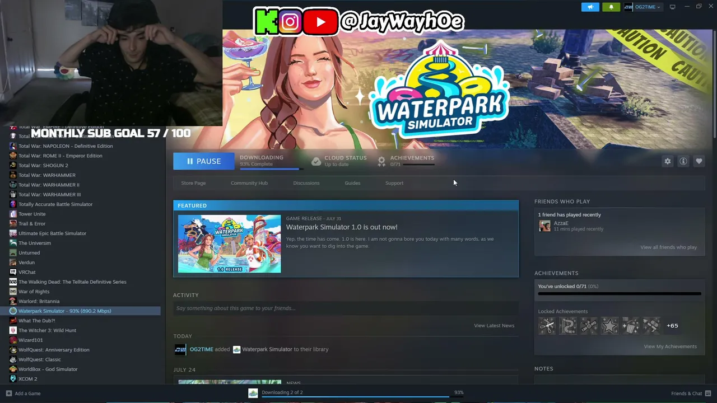Click The Witcher 3 icon in library list
717x403 pixels.
pos(13,330)
